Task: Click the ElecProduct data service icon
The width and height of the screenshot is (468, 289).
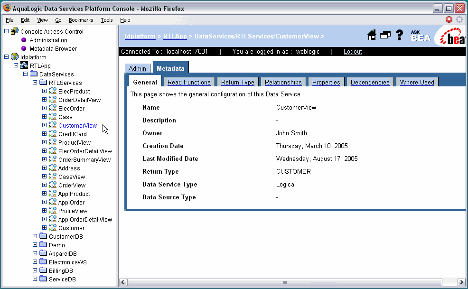Action: 53,91
